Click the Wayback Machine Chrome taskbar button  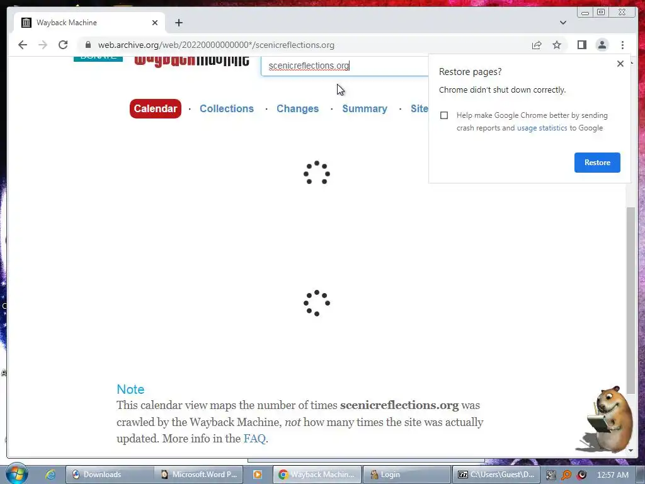coord(317,475)
